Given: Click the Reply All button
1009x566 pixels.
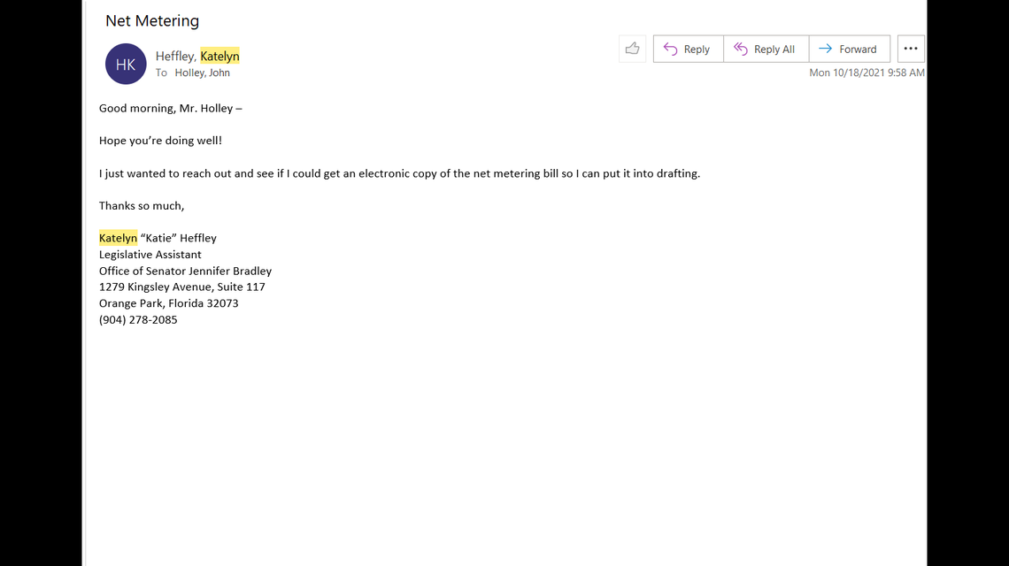Looking at the screenshot, I should [766, 50].
